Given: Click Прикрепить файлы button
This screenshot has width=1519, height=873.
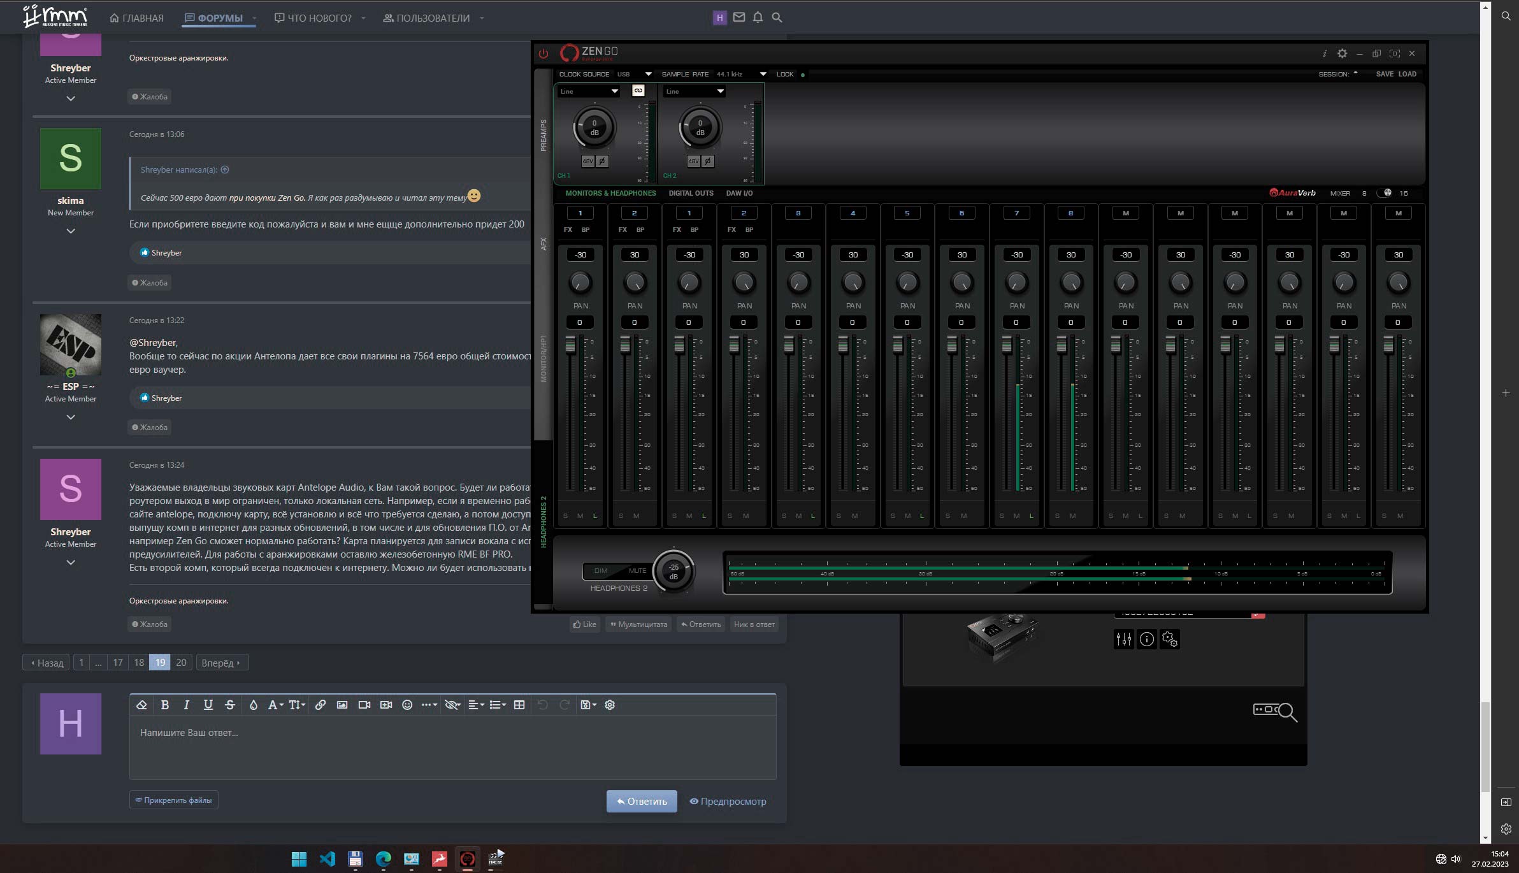Looking at the screenshot, I should [173, 800].
